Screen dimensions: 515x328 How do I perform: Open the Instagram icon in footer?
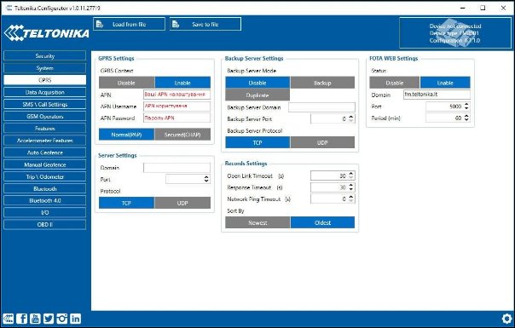61,319
